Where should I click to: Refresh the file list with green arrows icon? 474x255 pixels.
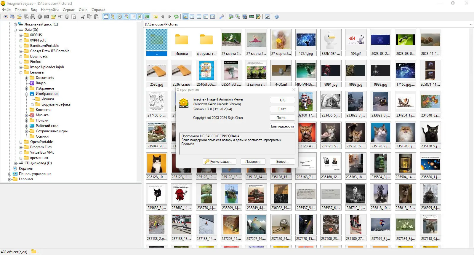coord(176,17)
